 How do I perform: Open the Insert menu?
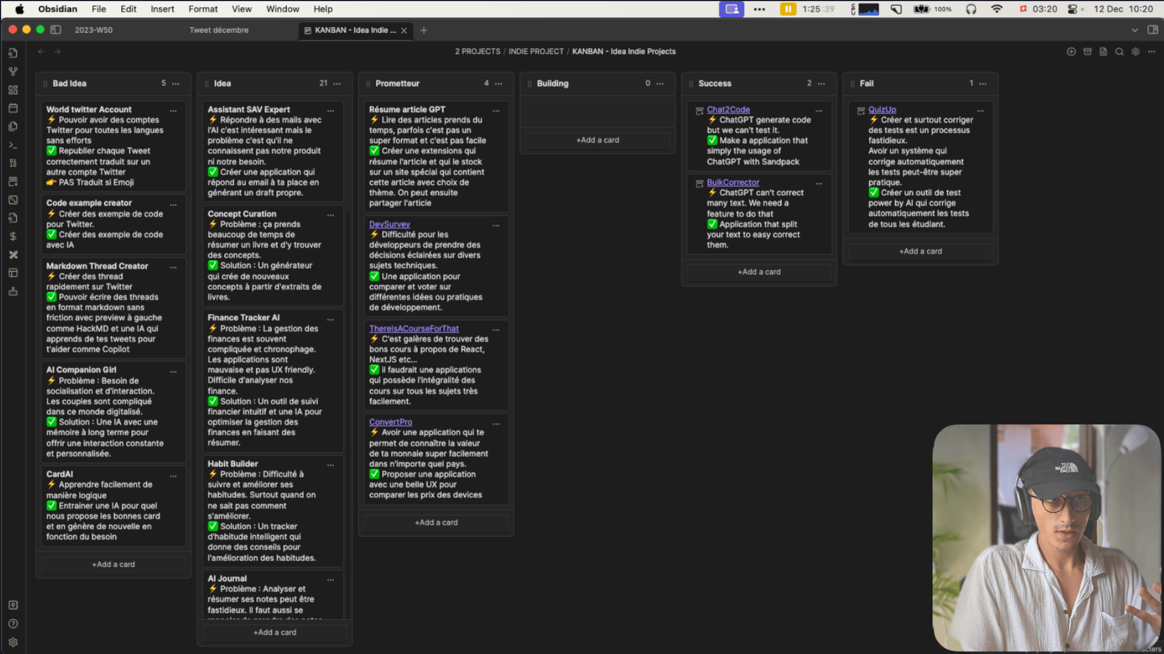coord(162,9)
